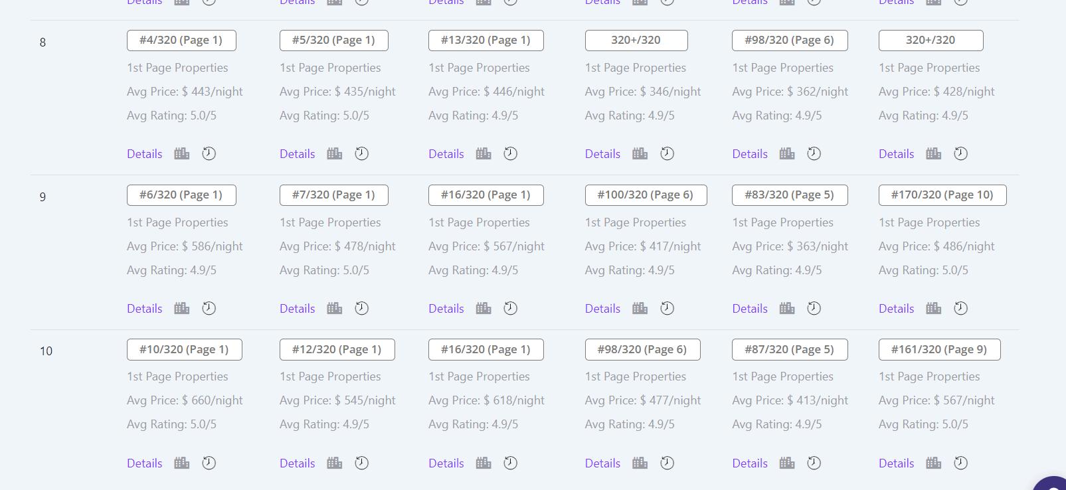Open history clock in $413/night card
The image size is (1066, 490).
pyautogui.click(x=814, y=463)
